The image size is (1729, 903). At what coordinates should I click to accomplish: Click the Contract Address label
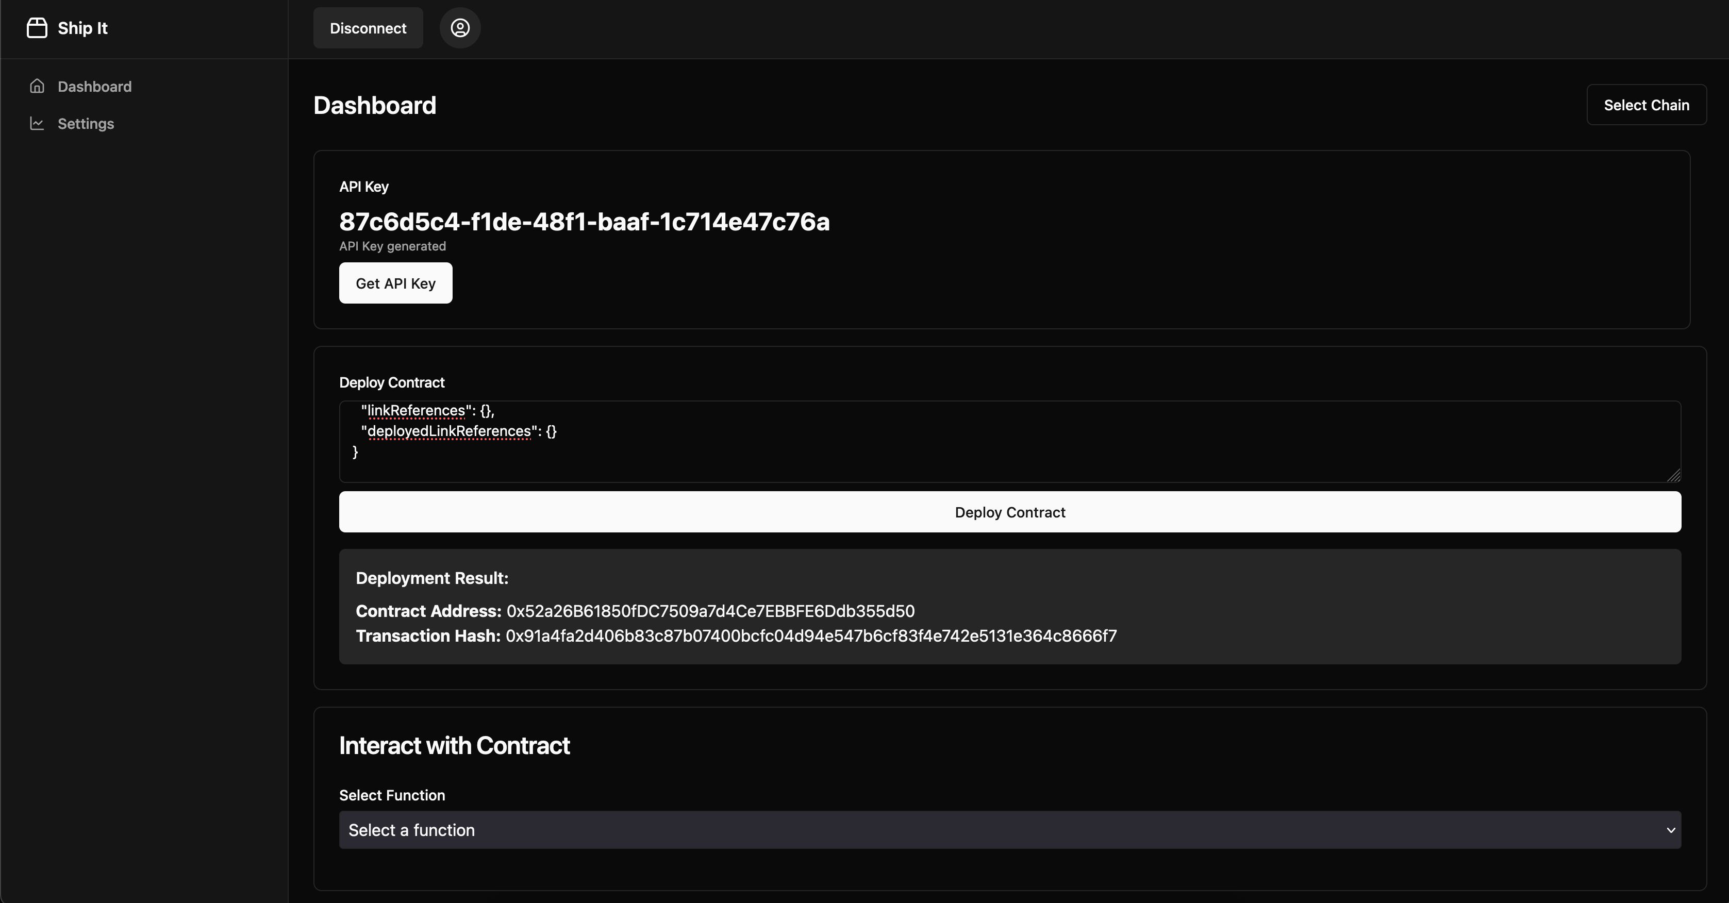coord(428,611)
